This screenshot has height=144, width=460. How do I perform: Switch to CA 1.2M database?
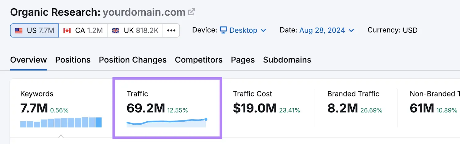tap(83, 31)
